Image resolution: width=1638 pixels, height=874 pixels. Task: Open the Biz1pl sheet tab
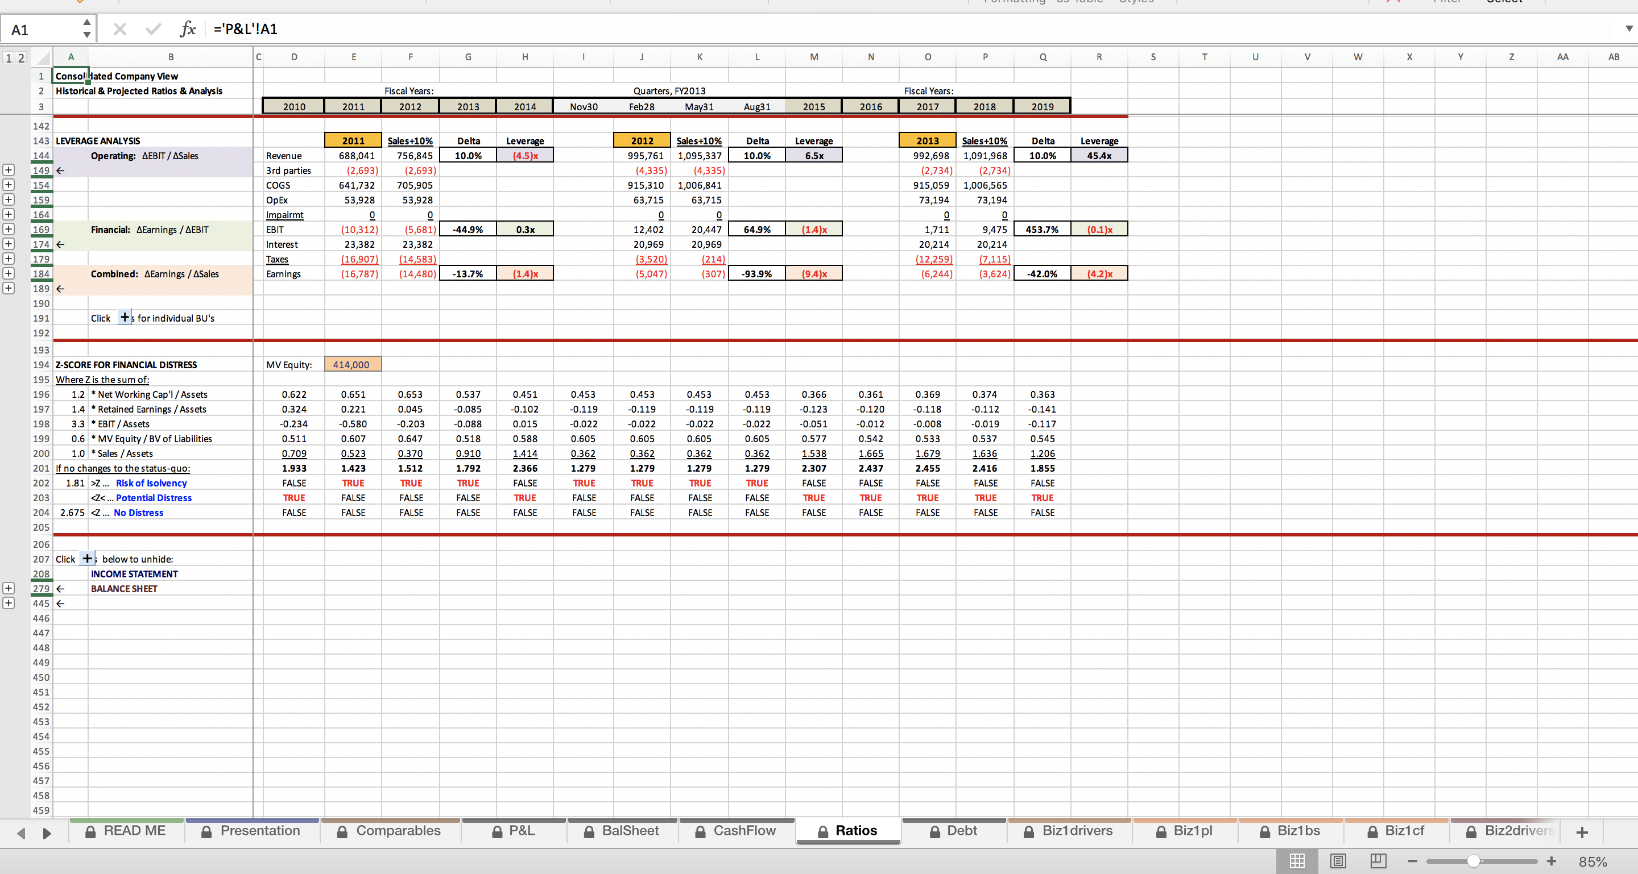(x=1185, y=831)
